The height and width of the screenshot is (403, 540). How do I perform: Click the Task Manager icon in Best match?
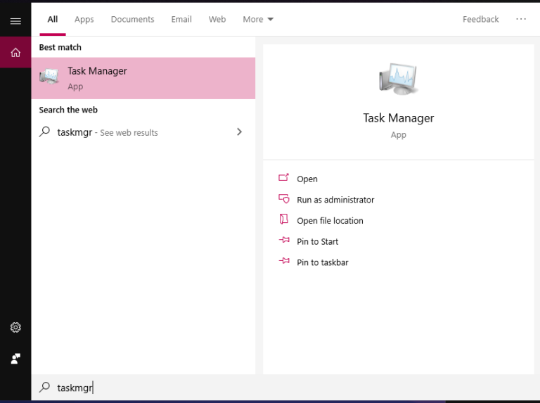point(49,78)
